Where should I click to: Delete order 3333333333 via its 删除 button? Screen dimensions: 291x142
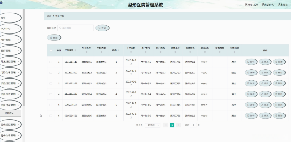pyautogui.click(x=279, y=83)
